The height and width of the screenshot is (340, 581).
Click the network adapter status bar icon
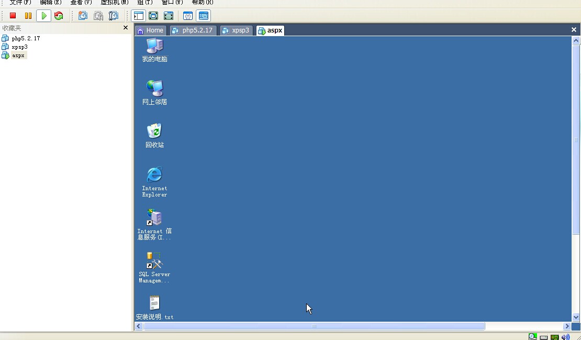[x=554, y=336]
